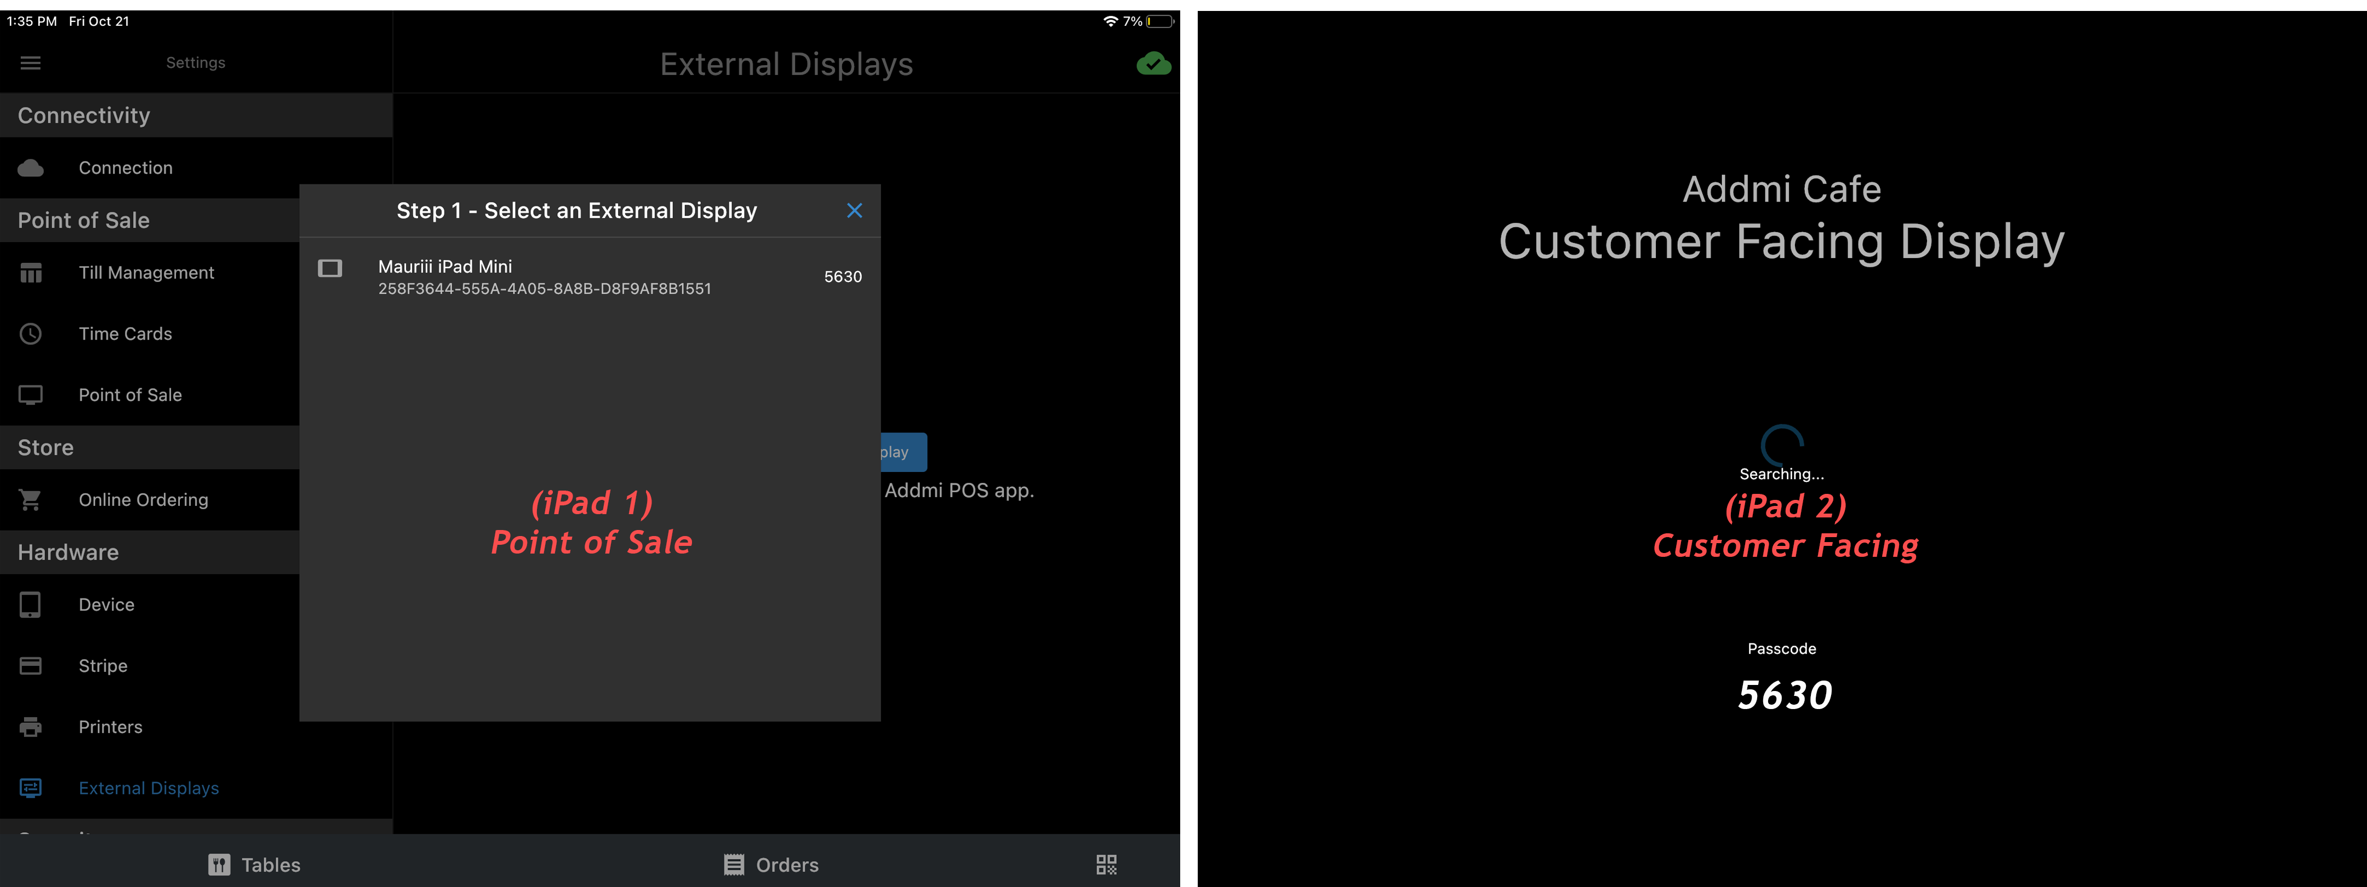Click the partially hidden blue display button

point(904,452)
